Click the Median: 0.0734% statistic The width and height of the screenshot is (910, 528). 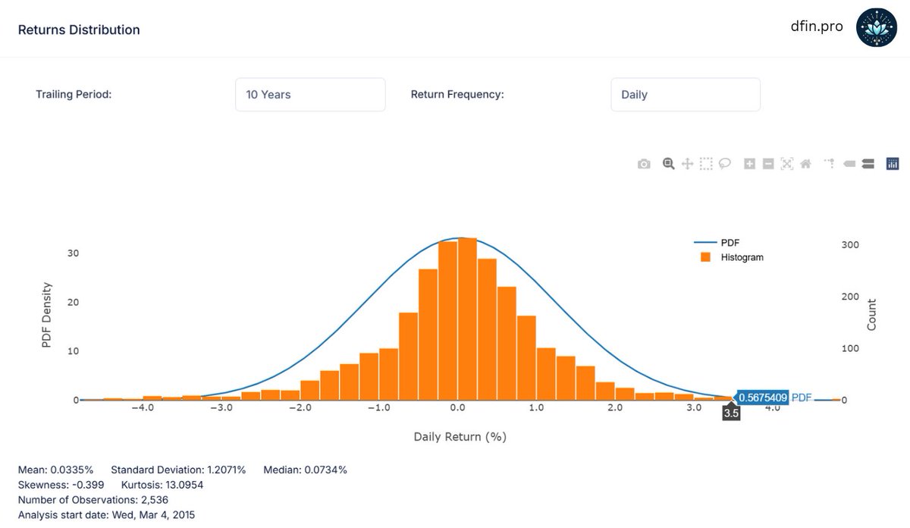(306, 470)
